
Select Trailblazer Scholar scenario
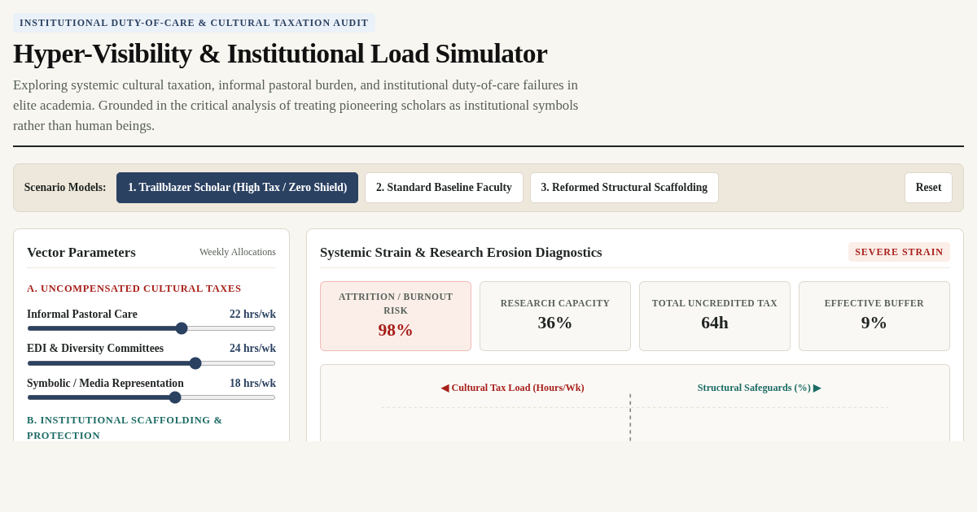pyautogui.click(x=237, y=188)
